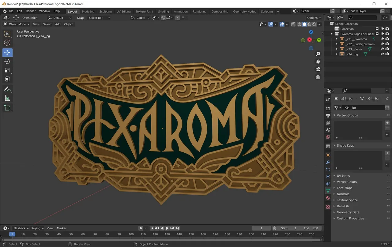
Task: Click the Y axis on navigation gizmo
Action: (319, 40)
